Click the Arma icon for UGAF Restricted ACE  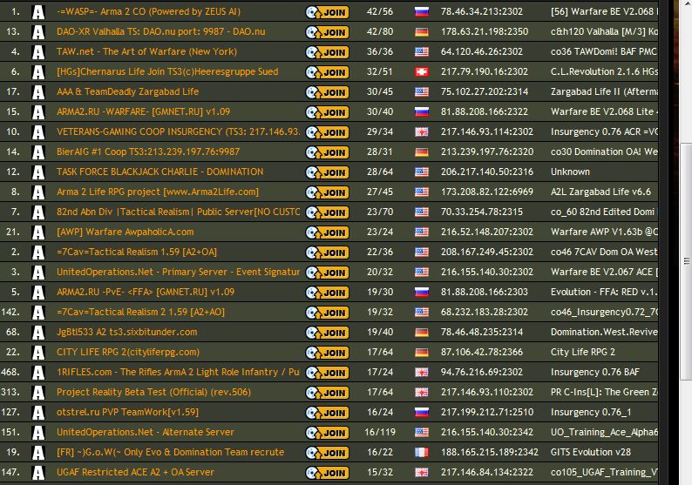click(x=38, y=473)
